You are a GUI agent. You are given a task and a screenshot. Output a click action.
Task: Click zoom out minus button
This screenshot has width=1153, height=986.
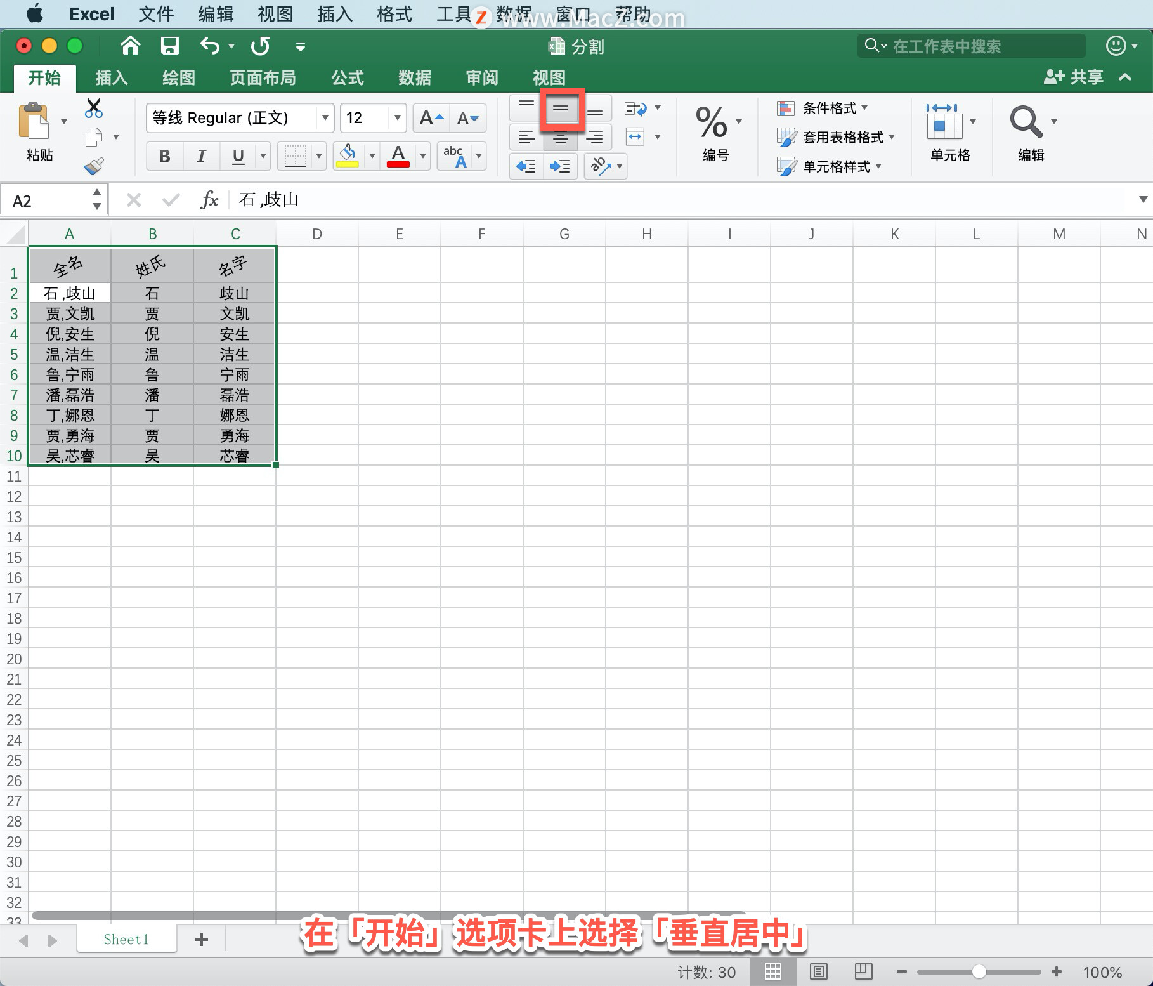pyautogui.click(x=902, y=971)
